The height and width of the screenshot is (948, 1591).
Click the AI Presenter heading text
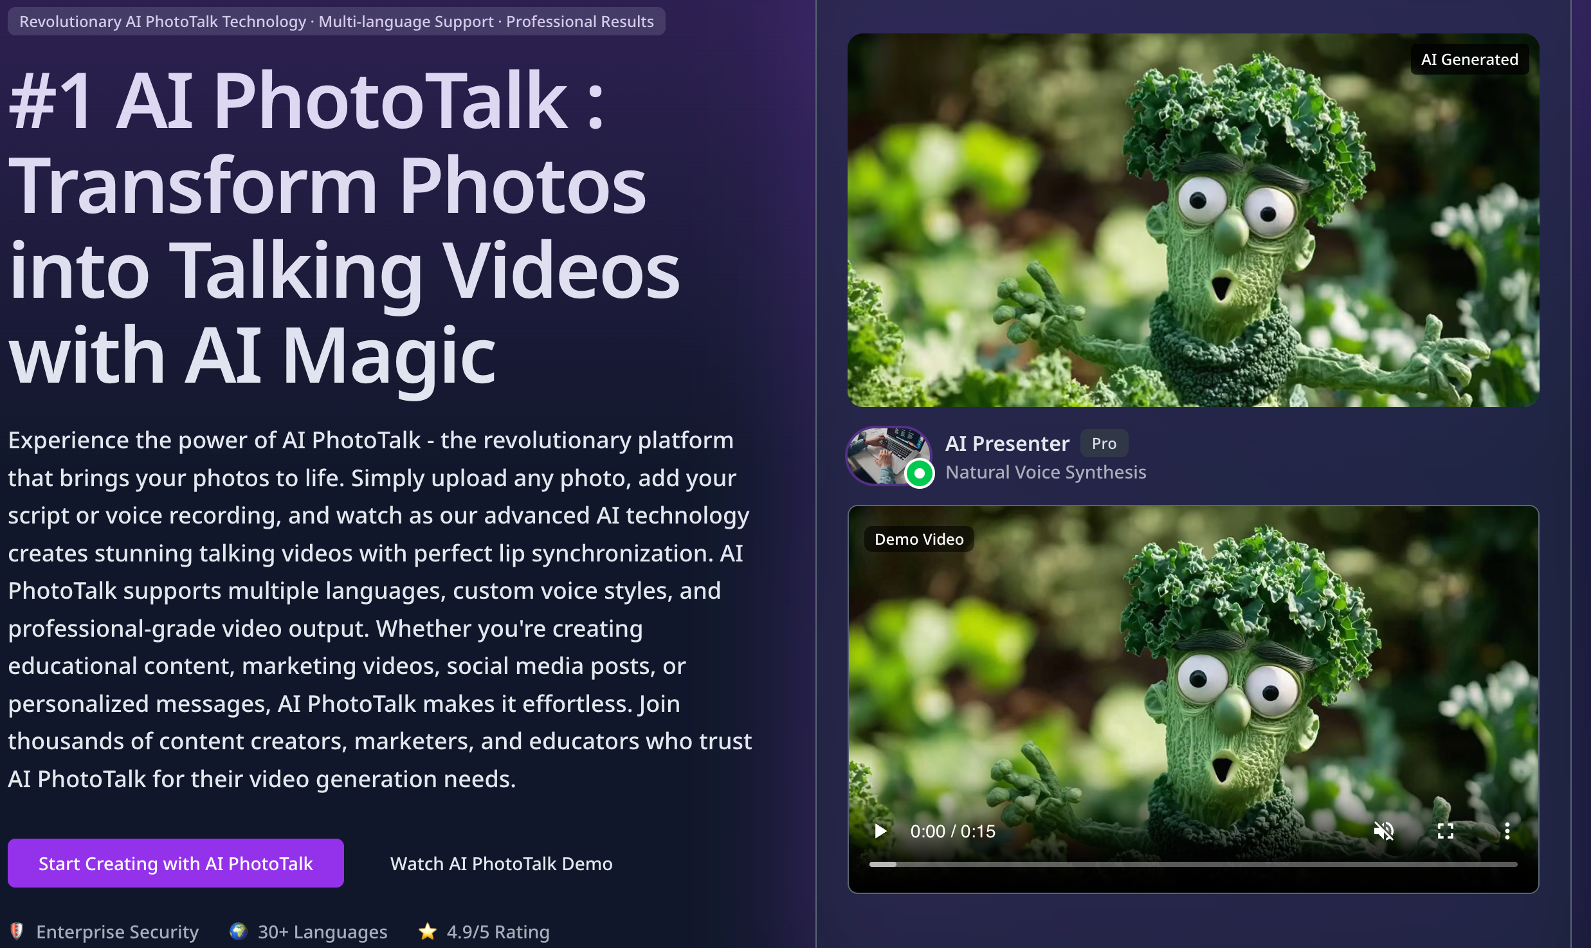(x=1007, y=443)
